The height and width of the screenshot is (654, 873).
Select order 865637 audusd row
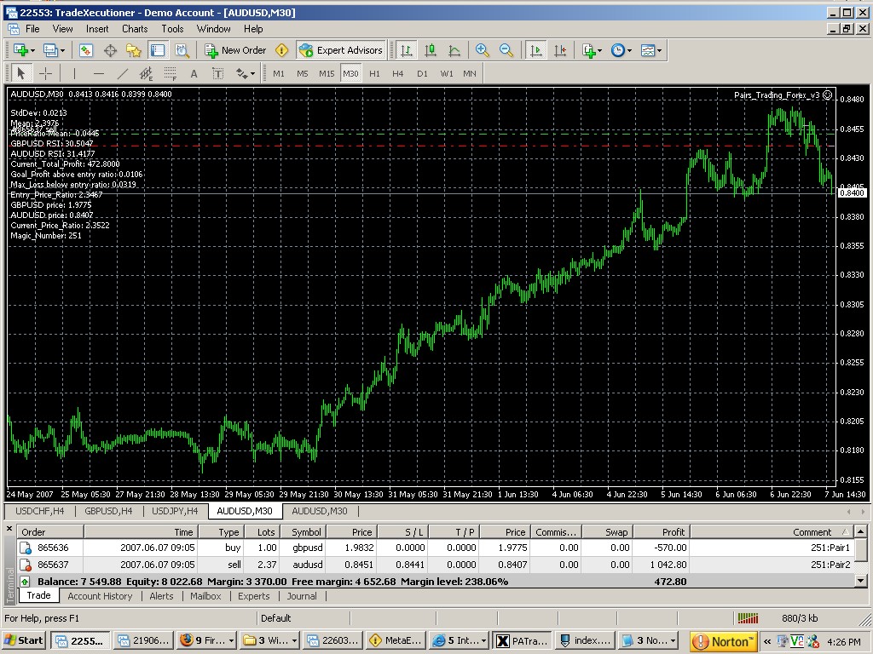pyautogui.click(x=434, y=565)
